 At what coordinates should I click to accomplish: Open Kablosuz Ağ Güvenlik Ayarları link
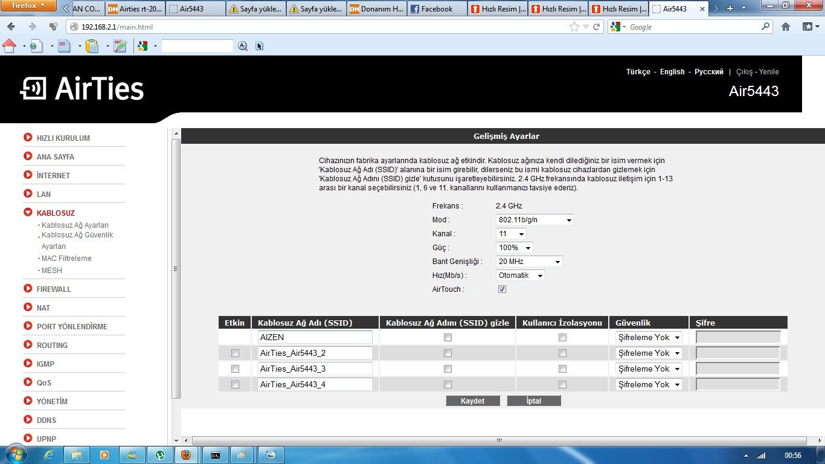pyautogui.click(x=77, y=240)
